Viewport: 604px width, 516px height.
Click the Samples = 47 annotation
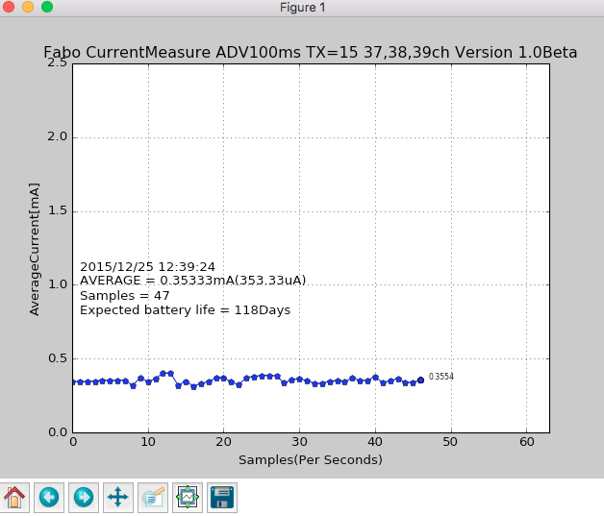coord(124,295)
